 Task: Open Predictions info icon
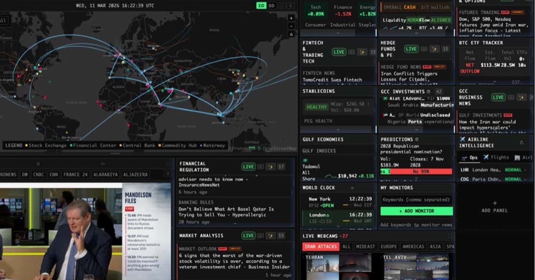[417, 139]
